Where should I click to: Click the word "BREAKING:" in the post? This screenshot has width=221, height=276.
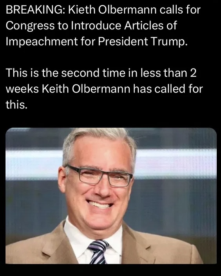pos(36,10)
